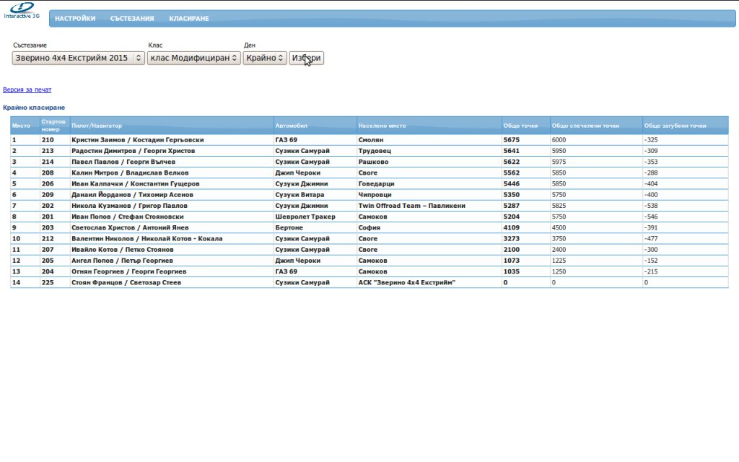
Task: Click start number 213
Action: click(48, 151)
